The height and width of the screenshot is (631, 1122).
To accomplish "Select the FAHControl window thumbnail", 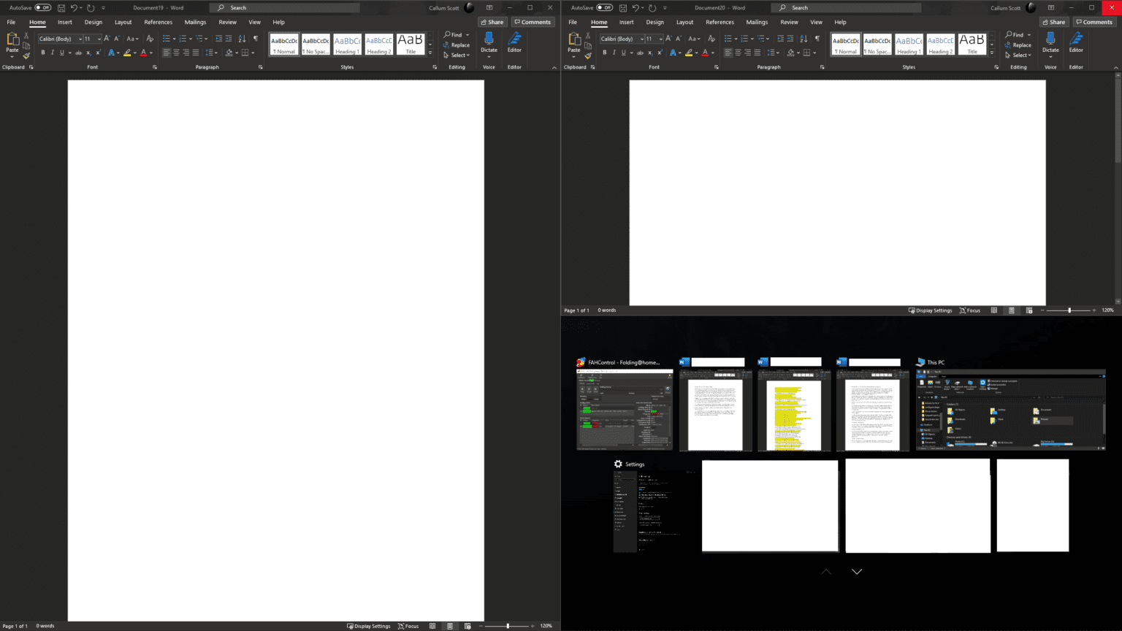I will (625, 409).
